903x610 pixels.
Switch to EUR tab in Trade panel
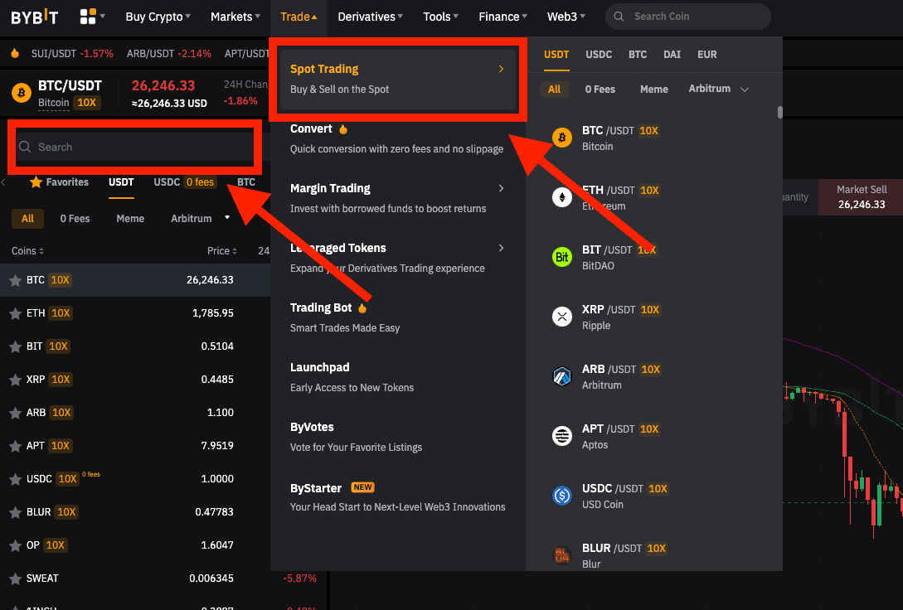tap(707, 55)
